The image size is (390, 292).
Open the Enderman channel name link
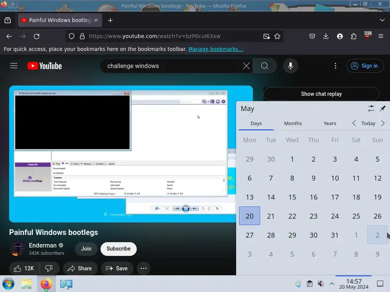click(x=43, y=245)
